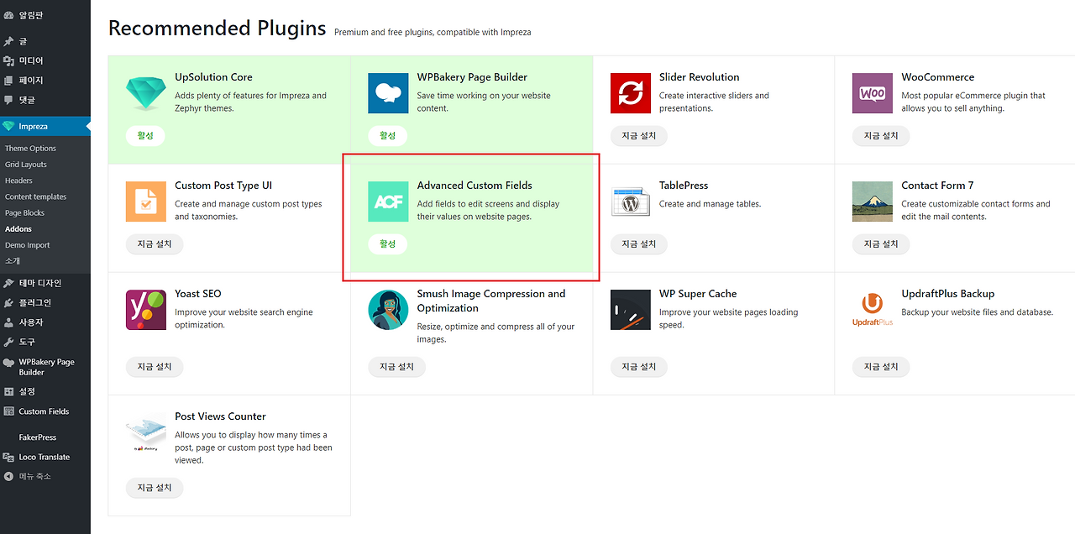1075x534 pixels.
Task: Open Demo Import submenu item
Action: (x=28, y=245)
